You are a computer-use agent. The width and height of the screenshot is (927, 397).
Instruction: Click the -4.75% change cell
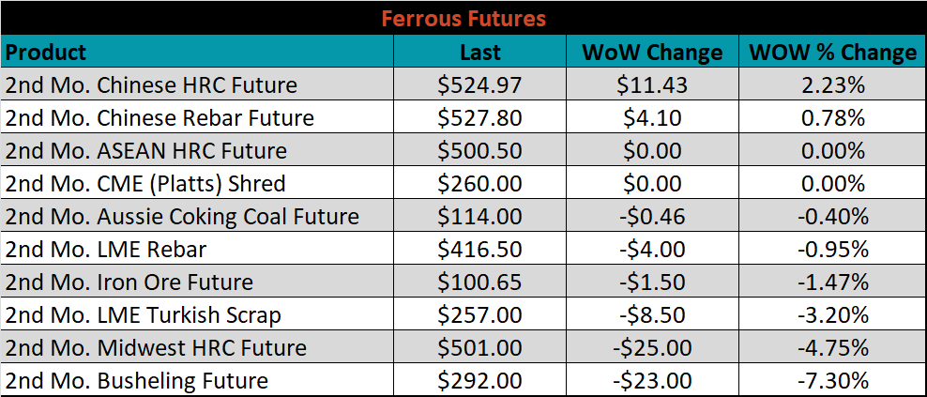[832, 346]
